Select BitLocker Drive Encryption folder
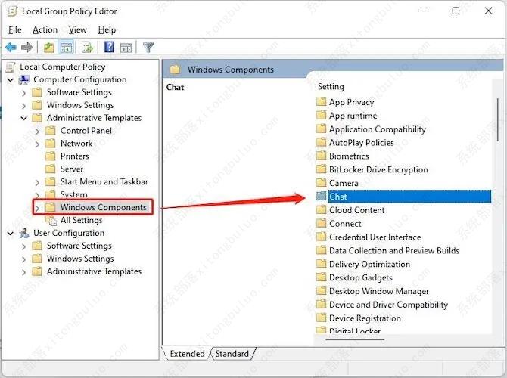This screenshot has width=507, height=378. (378, 169)
